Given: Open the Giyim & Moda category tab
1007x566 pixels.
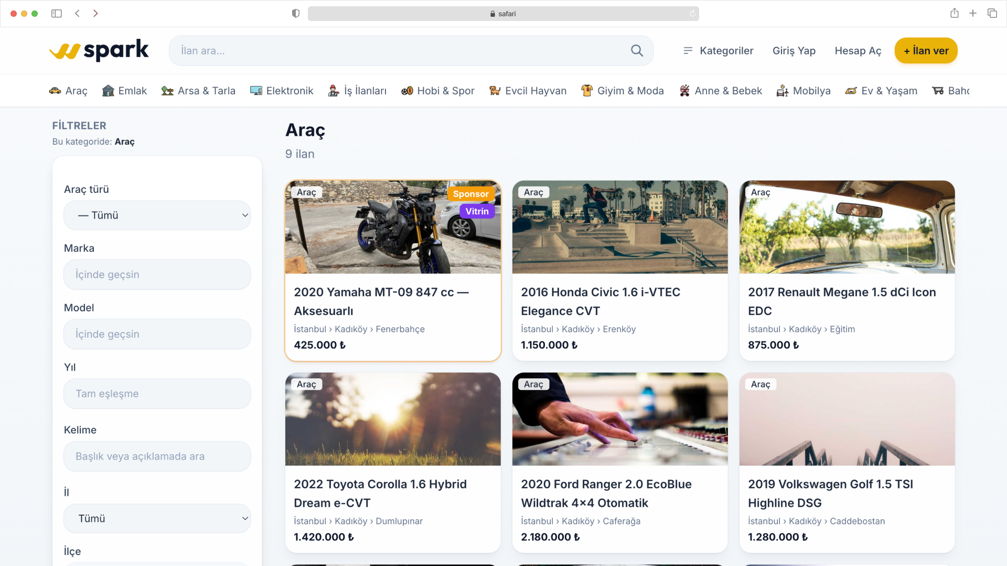Looking at the screenshot, I should click(623, 91).
